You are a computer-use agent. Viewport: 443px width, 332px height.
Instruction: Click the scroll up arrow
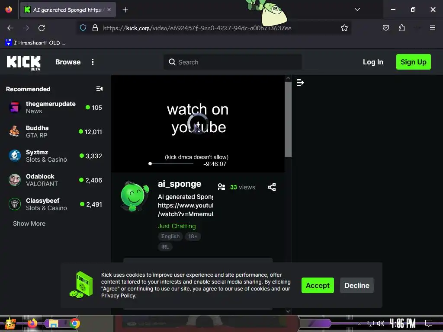point(288,78)
